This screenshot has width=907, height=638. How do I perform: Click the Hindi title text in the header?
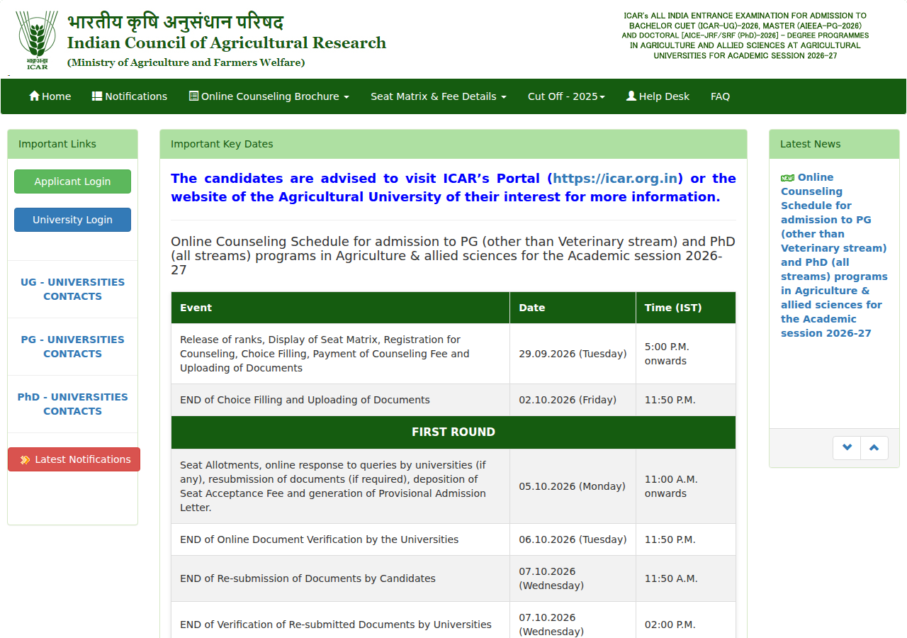coord(175,21)
